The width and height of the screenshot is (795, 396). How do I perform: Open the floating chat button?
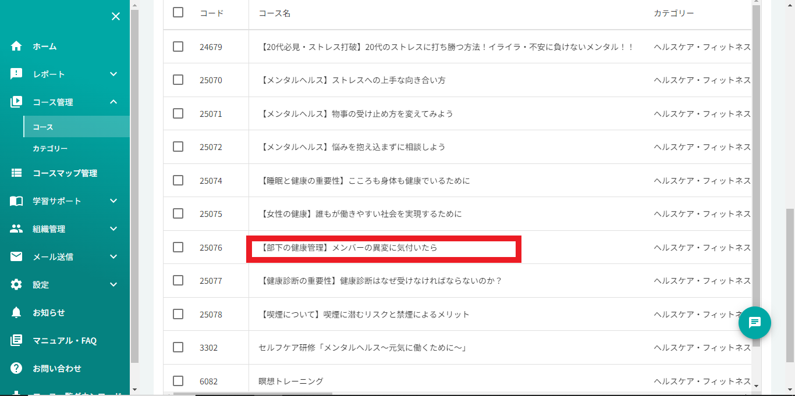click(755, 322)
